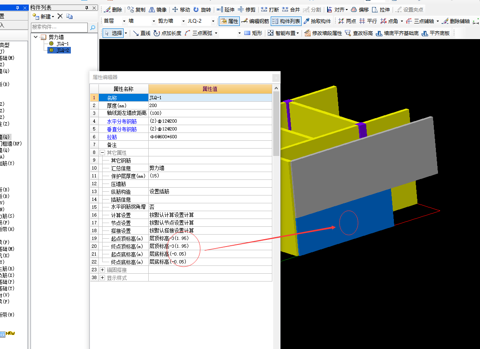Viewport: 480px width, 349px height.
Task: Click 设置夹点 tool
Action: [x=409, y=10]
